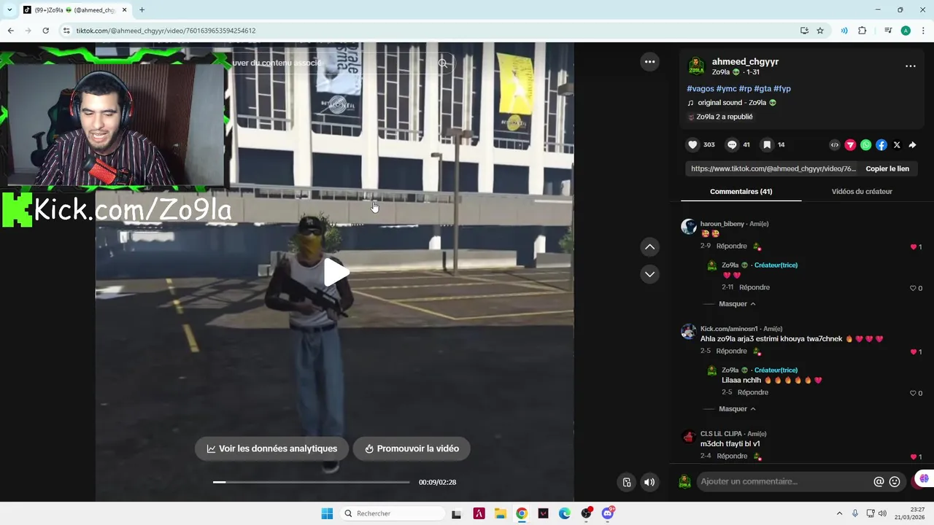
Task: Open comments via the speech bubble icon
Action: click(732, 145)
